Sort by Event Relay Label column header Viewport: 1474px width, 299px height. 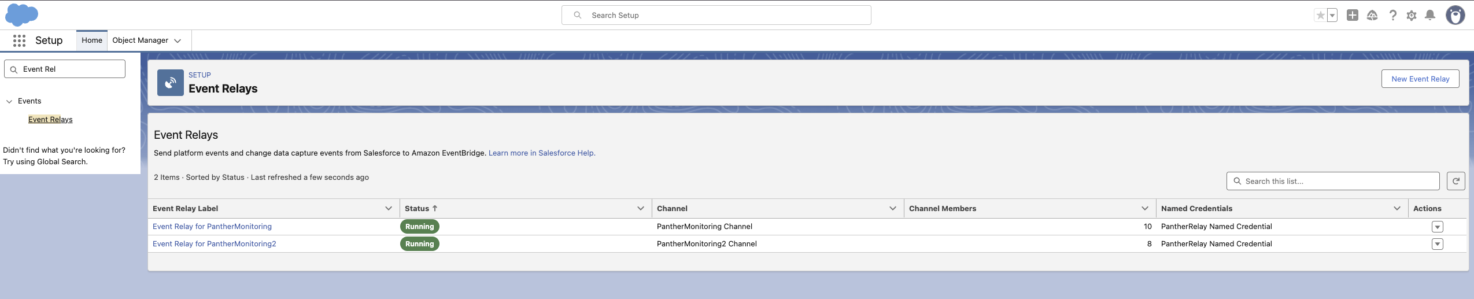185,209
